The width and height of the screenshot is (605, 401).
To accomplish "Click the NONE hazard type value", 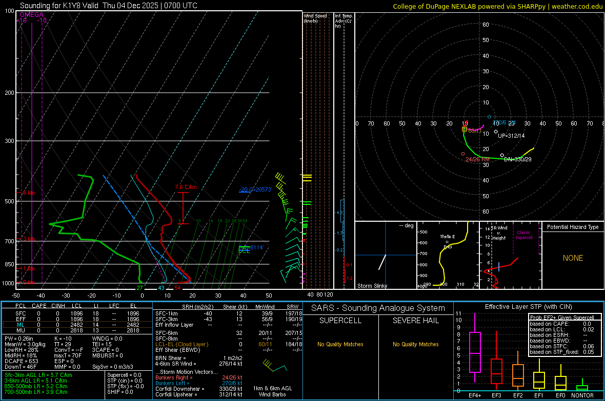I will [x=573, y=258].
